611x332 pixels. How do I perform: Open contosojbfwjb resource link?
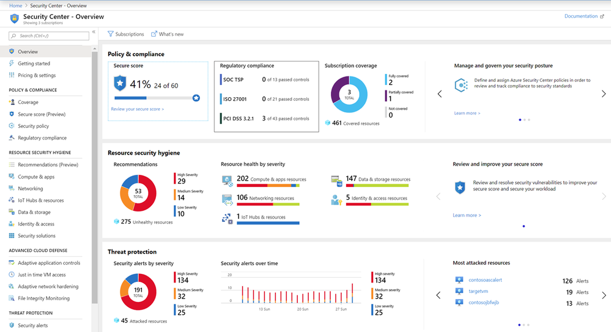tap(484, 303)
